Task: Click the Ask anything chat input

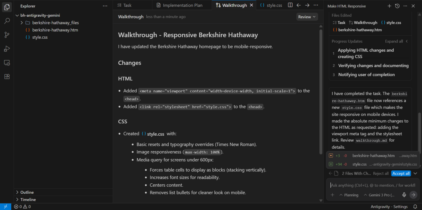Action: click(373, 185)
